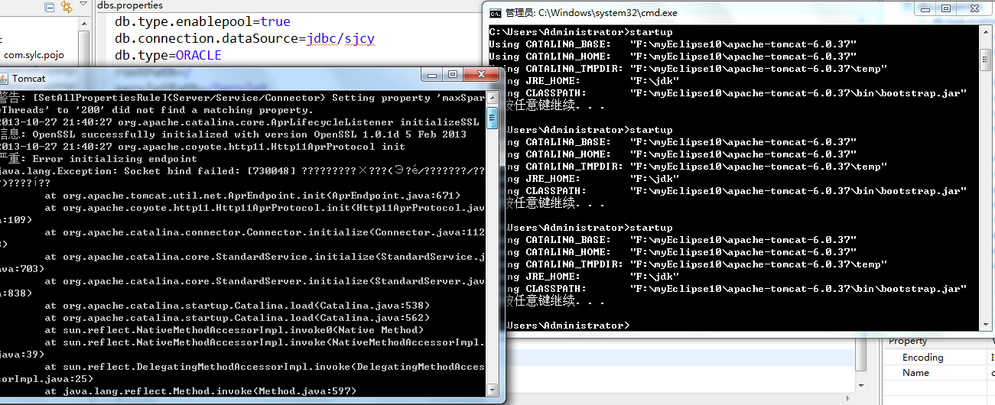Click the Collapse All icon in Eclipse package explorer
The height and width of the screenshot is (405, 995).
click(x=50, y=7)
